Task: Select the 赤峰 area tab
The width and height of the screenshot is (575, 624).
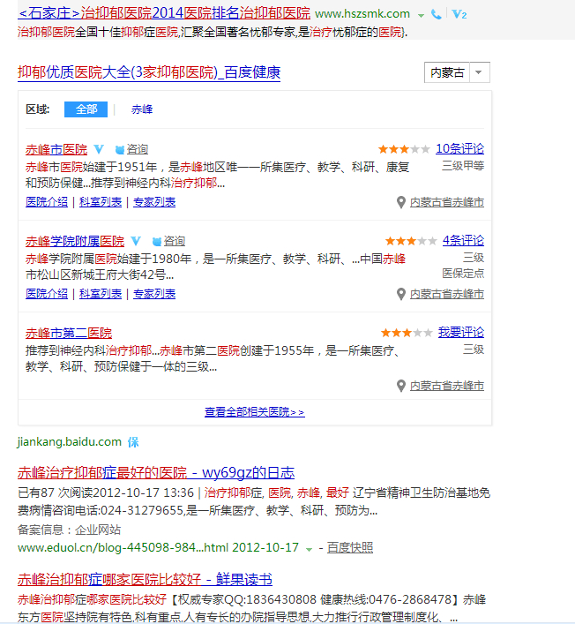Action: click(142, 109)
